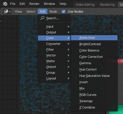The height and width of the screenshot is (114, 123).
Task: Open the Render menu
Action: click(x=34, y=4)
